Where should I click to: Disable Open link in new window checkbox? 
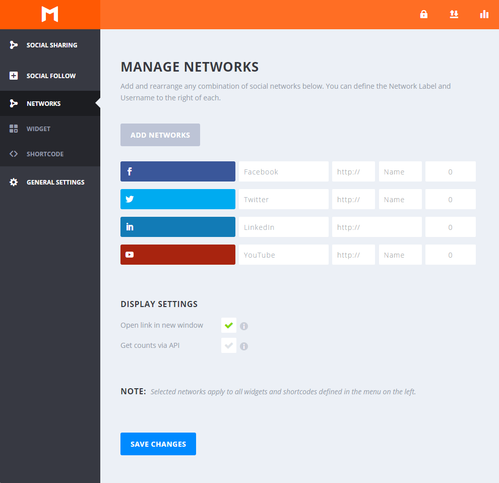coord(228,325)
